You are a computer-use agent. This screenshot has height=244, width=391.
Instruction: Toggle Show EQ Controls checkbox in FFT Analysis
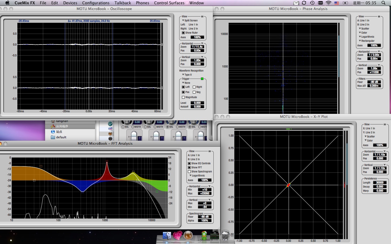(189, 163)
